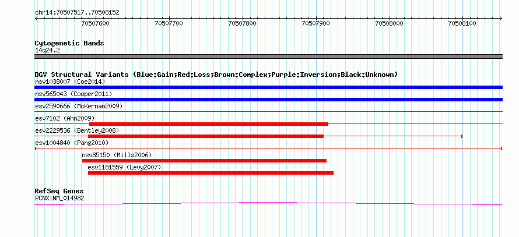This screenshot has width=519, height=237.
Task: Click the left arrowhead of the ruler
Action: coord(36,18)
